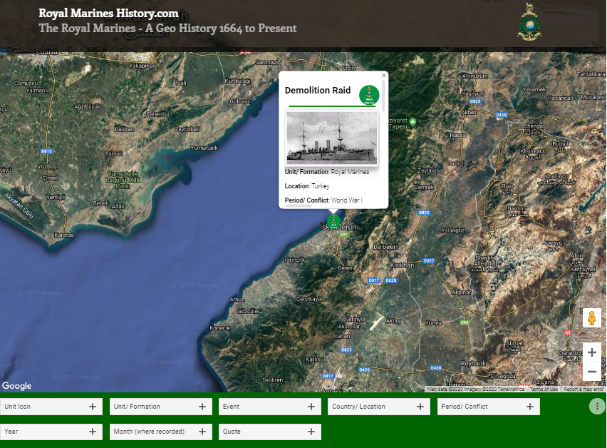
Task: Click the Hassa town label
Action: [x=458, y=135]
